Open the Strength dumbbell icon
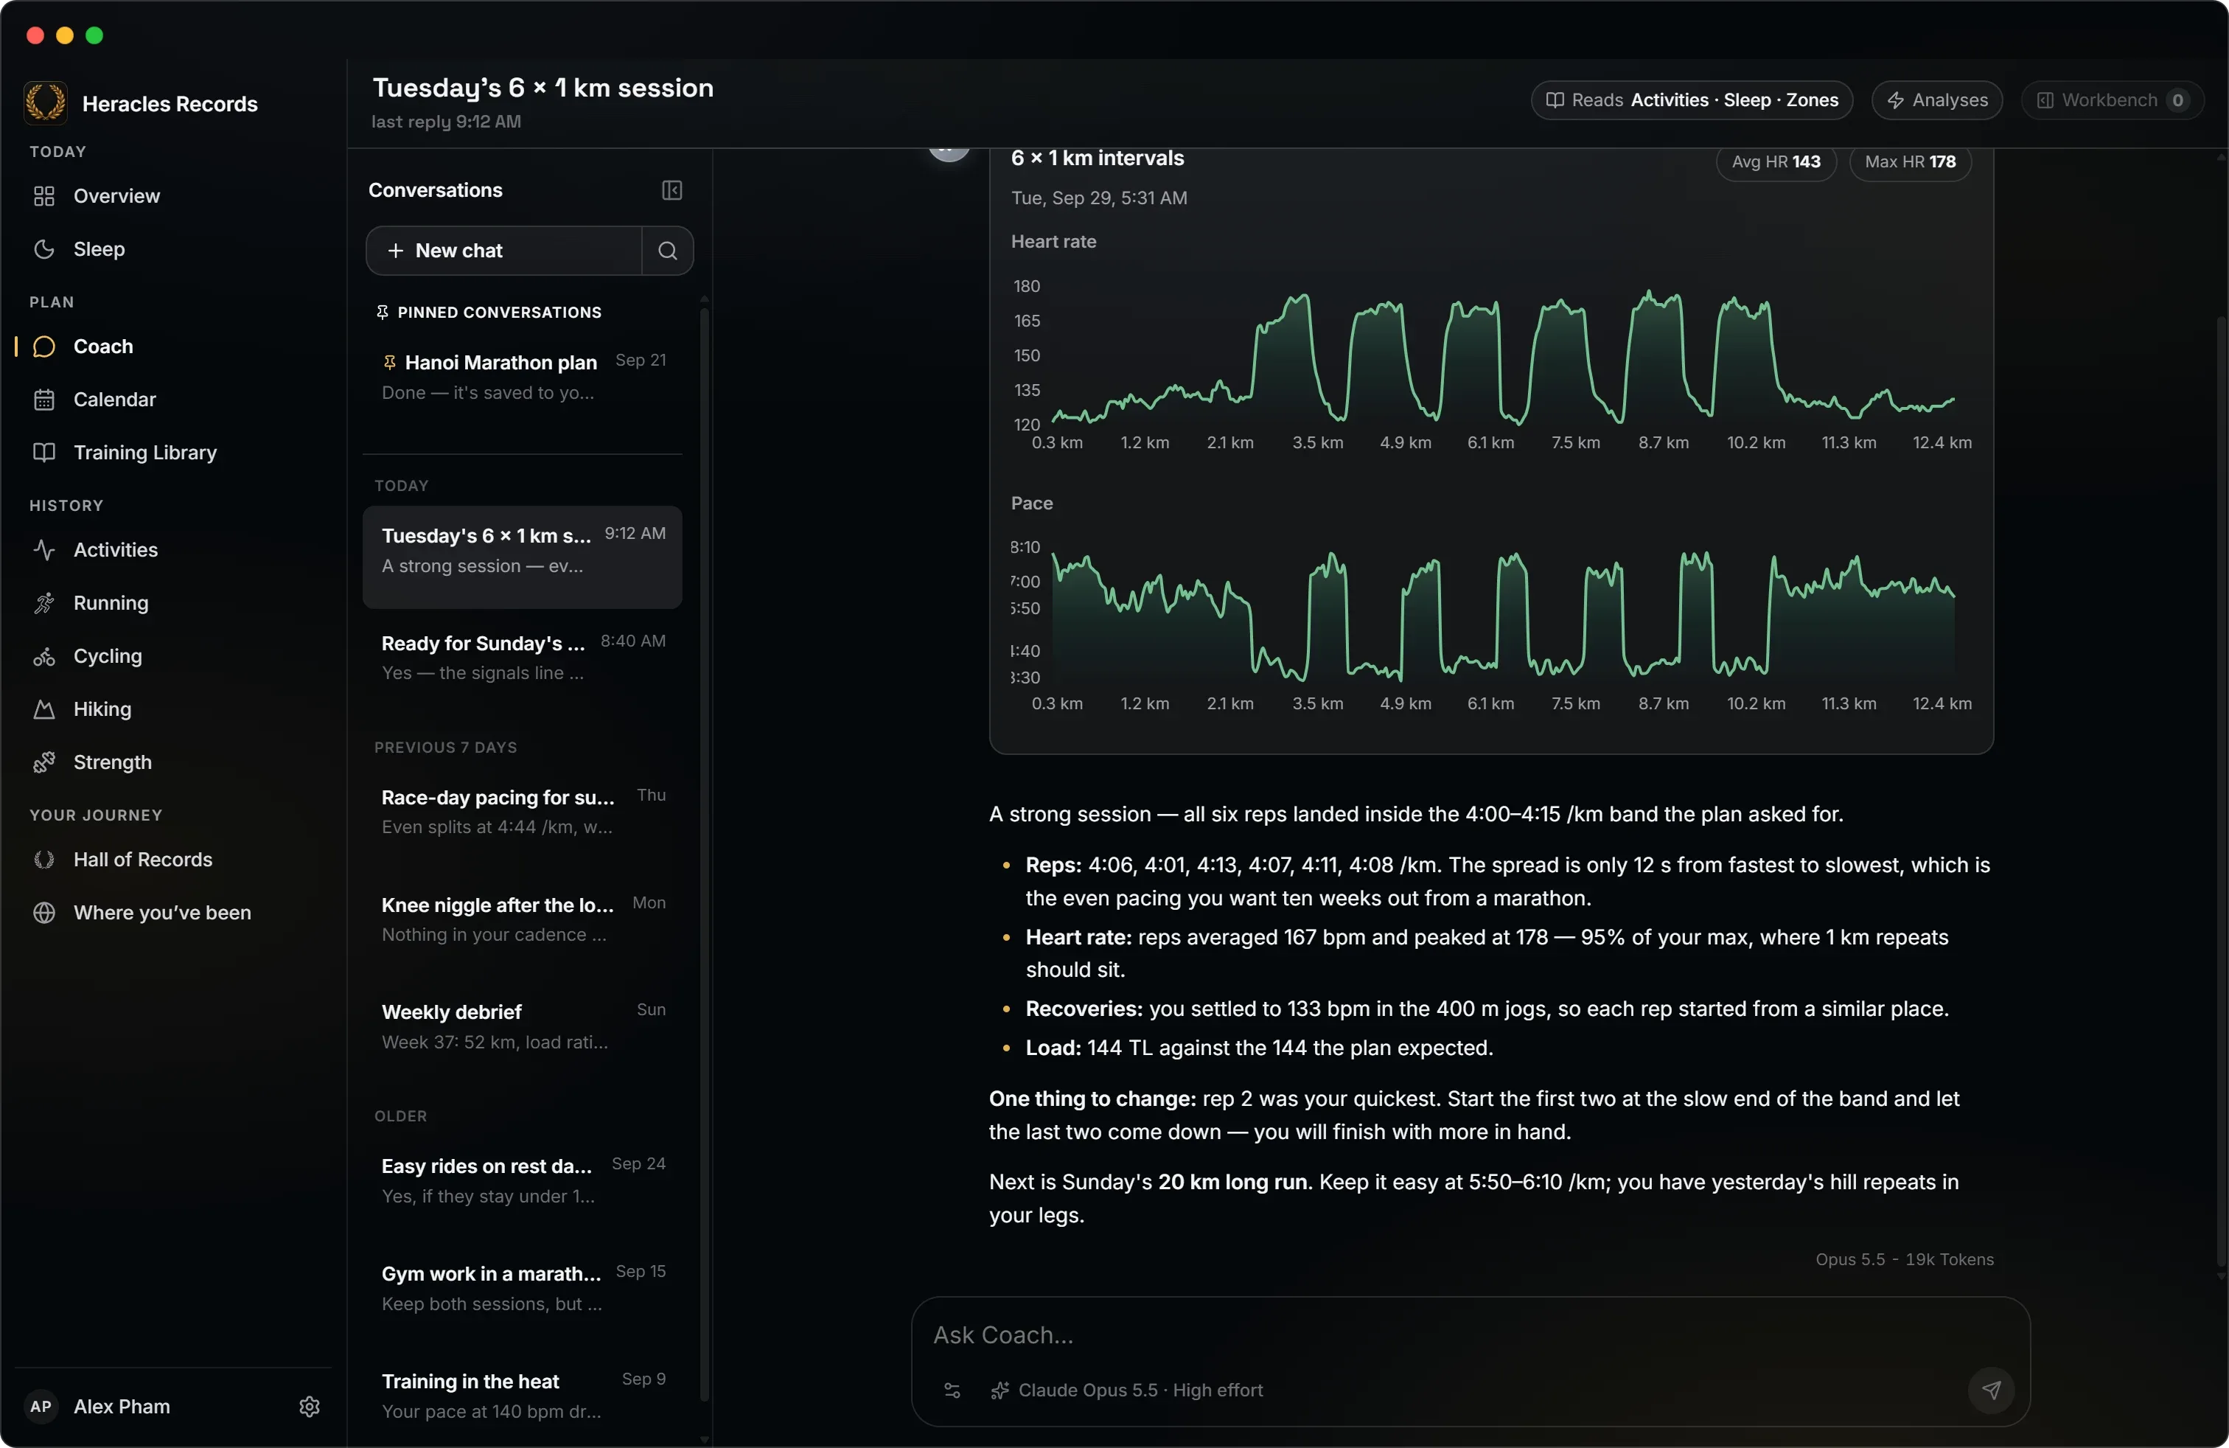Image resolution: width=2229 pixels, height=1448 pixels. click(44, 762)
